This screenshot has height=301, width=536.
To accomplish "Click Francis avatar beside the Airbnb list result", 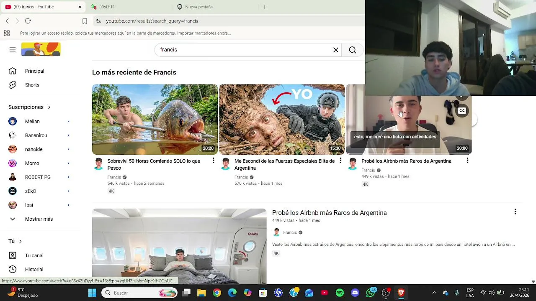I will coord(276,232).
